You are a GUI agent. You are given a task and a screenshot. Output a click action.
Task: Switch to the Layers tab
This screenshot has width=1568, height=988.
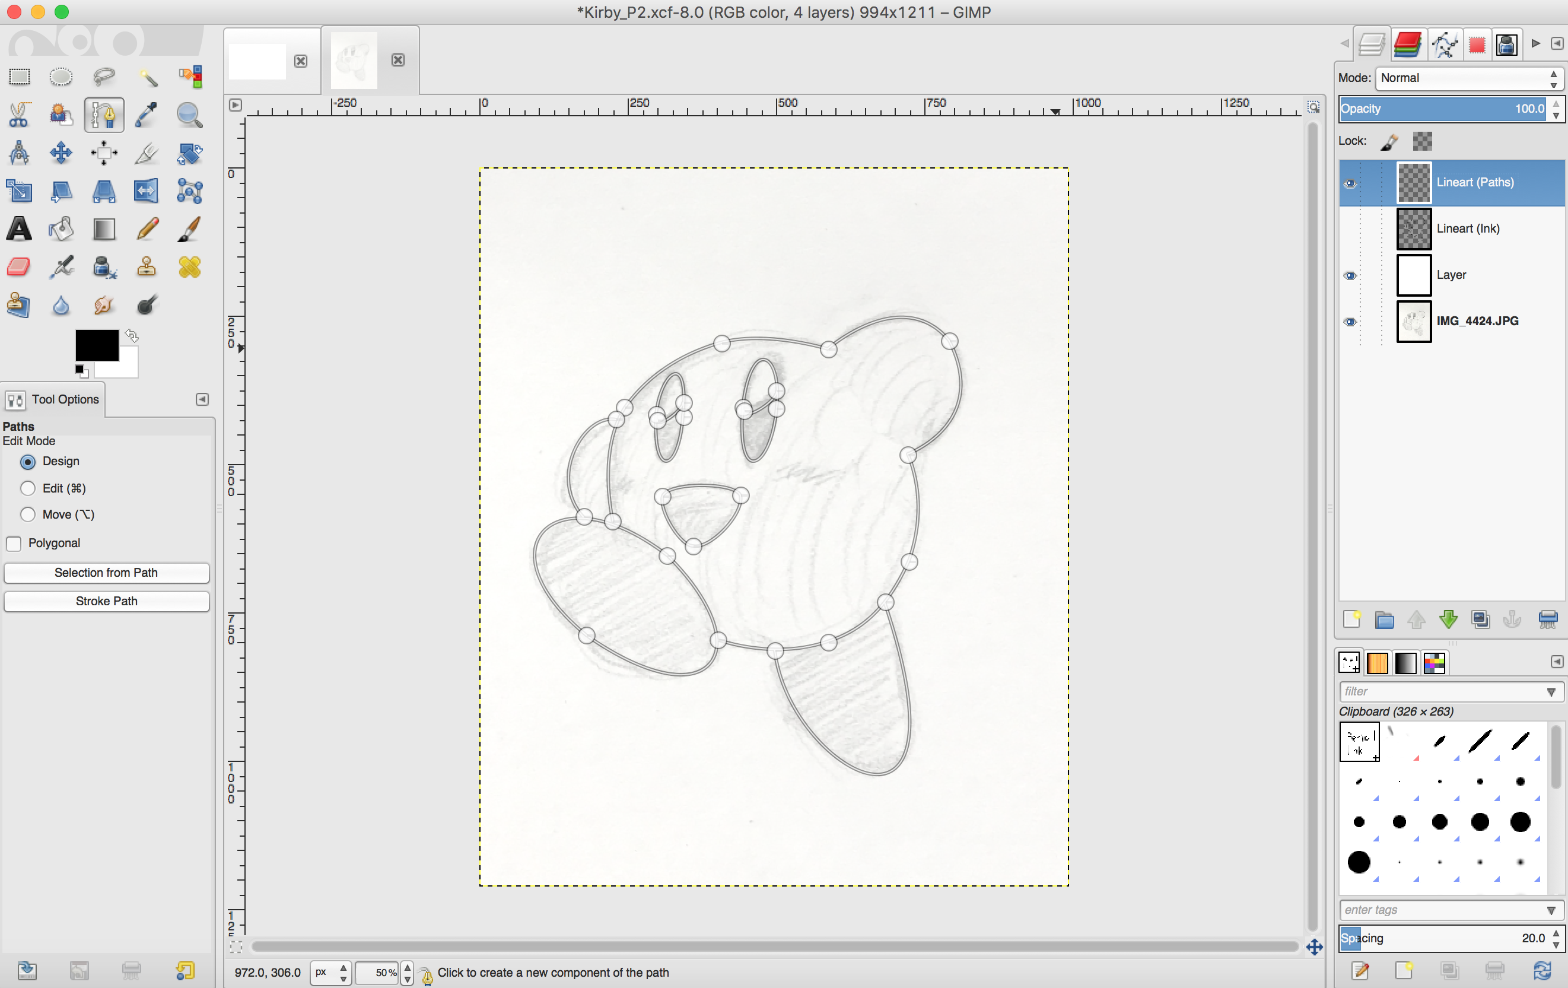tap(1372, 45)
